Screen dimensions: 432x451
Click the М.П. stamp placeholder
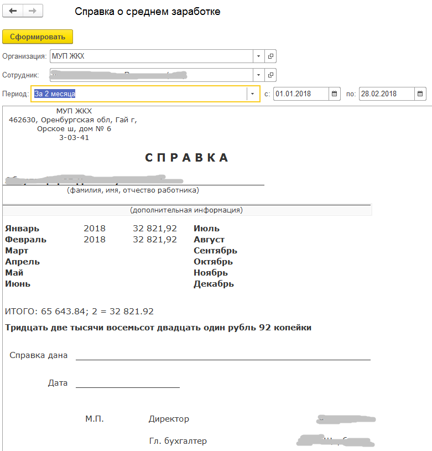(94, 419)
